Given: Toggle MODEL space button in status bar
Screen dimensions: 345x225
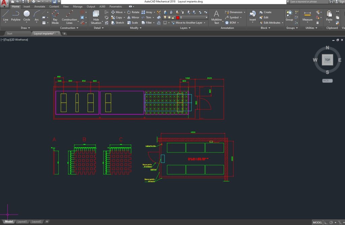Looking at the screenshot, I should click(x=317, y=222).
